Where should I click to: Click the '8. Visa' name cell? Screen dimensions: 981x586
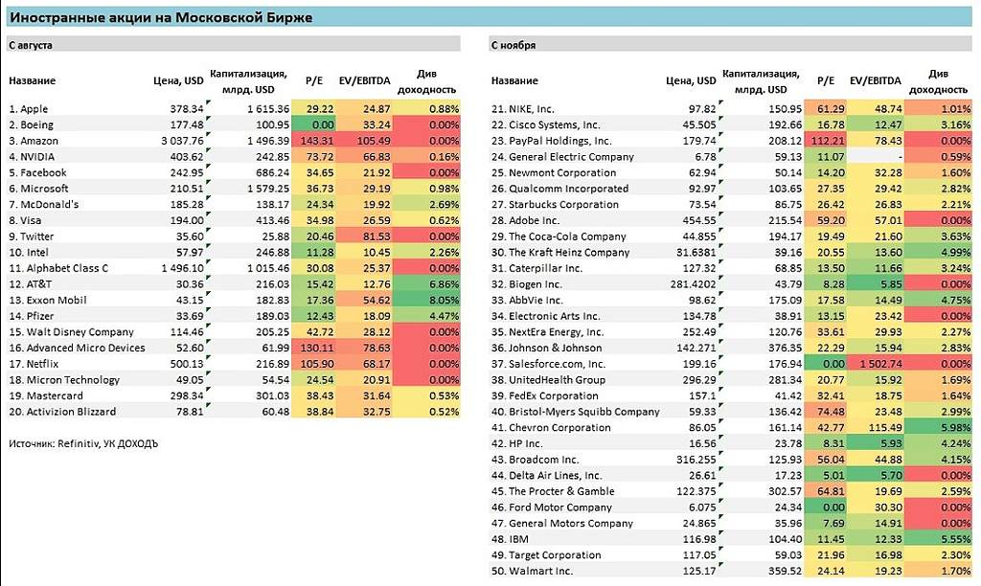click(25, 220)
